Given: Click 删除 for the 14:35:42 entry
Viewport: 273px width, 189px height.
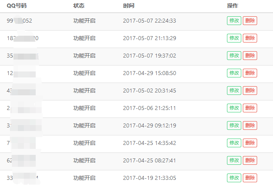Looking at the screenshot, I should click(250, 143).
